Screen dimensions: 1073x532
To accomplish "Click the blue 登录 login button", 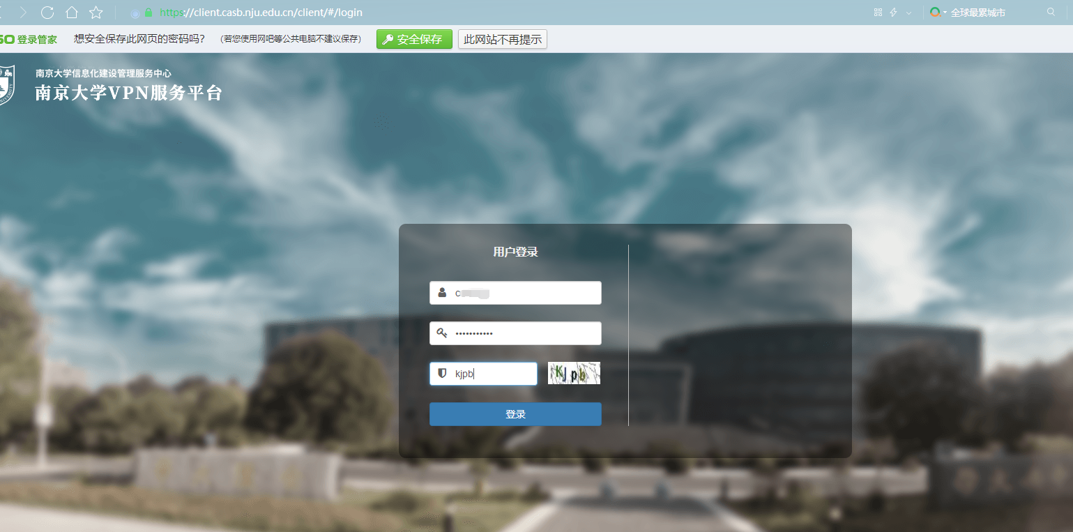I will pyautogui.click(x=515, y=414).
